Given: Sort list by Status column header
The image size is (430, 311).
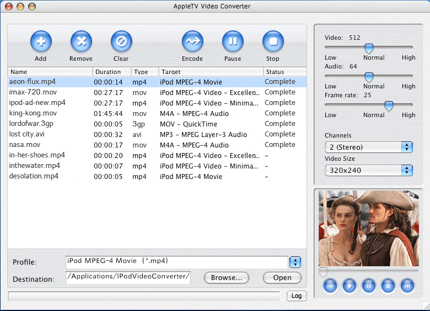Looking at the screenshot, I should 285,72.
